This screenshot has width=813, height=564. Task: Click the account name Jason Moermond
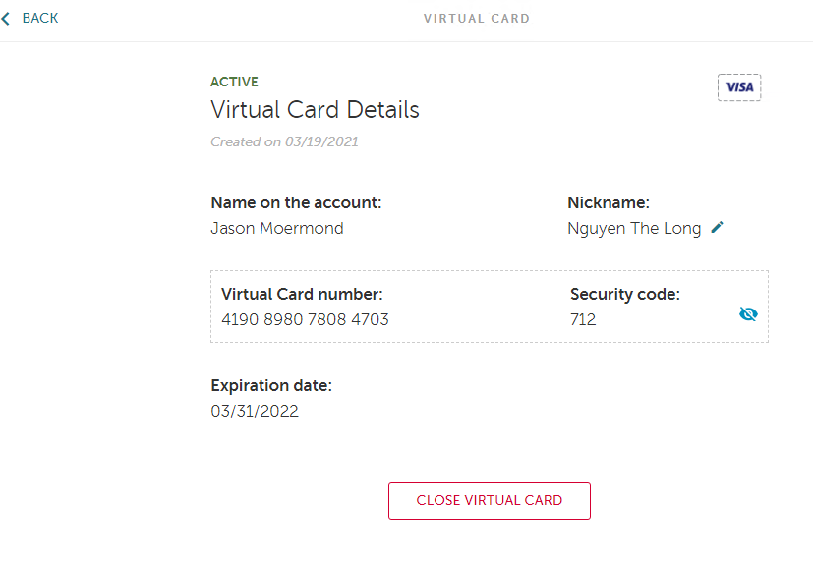click(277, 229)
